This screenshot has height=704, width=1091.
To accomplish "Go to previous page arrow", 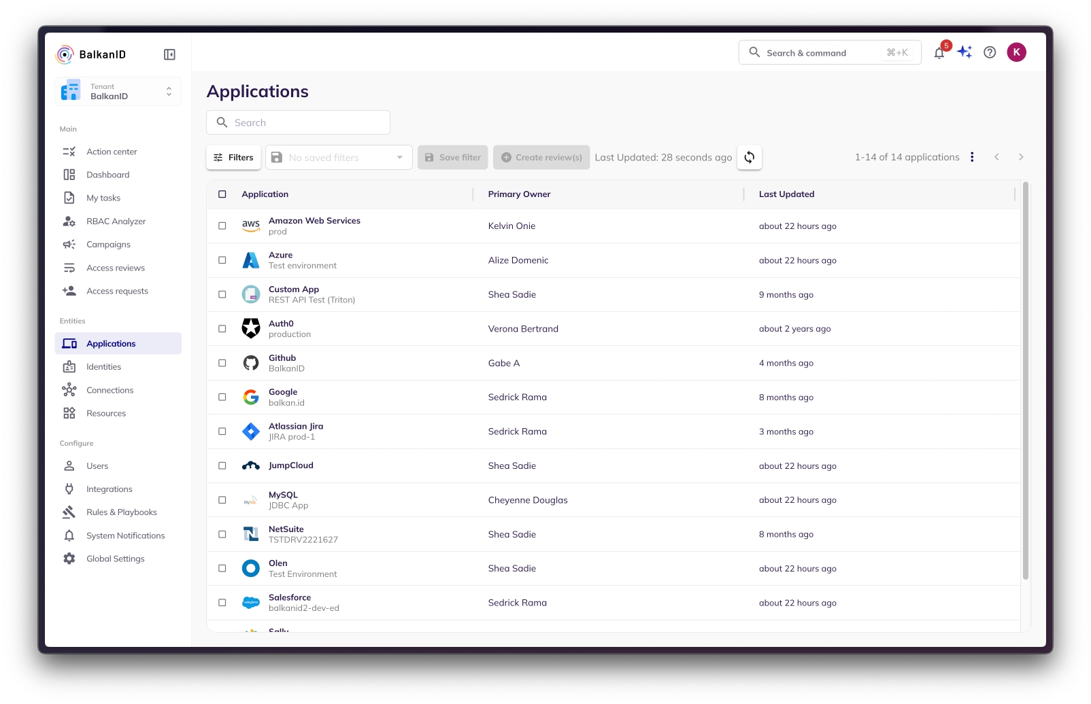I will tap(996, 157).
